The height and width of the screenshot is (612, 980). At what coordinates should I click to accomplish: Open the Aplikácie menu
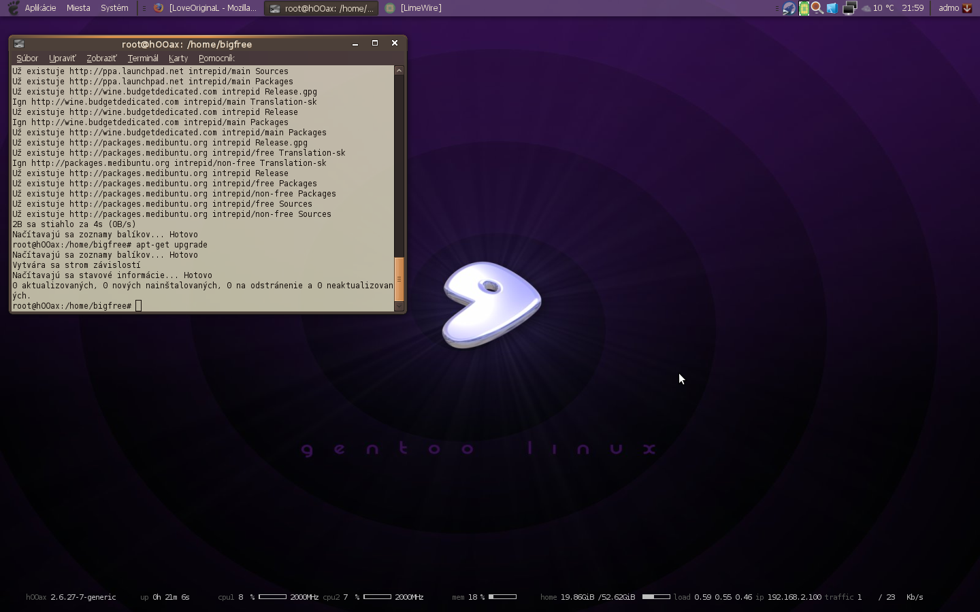(x=40, y=8)
